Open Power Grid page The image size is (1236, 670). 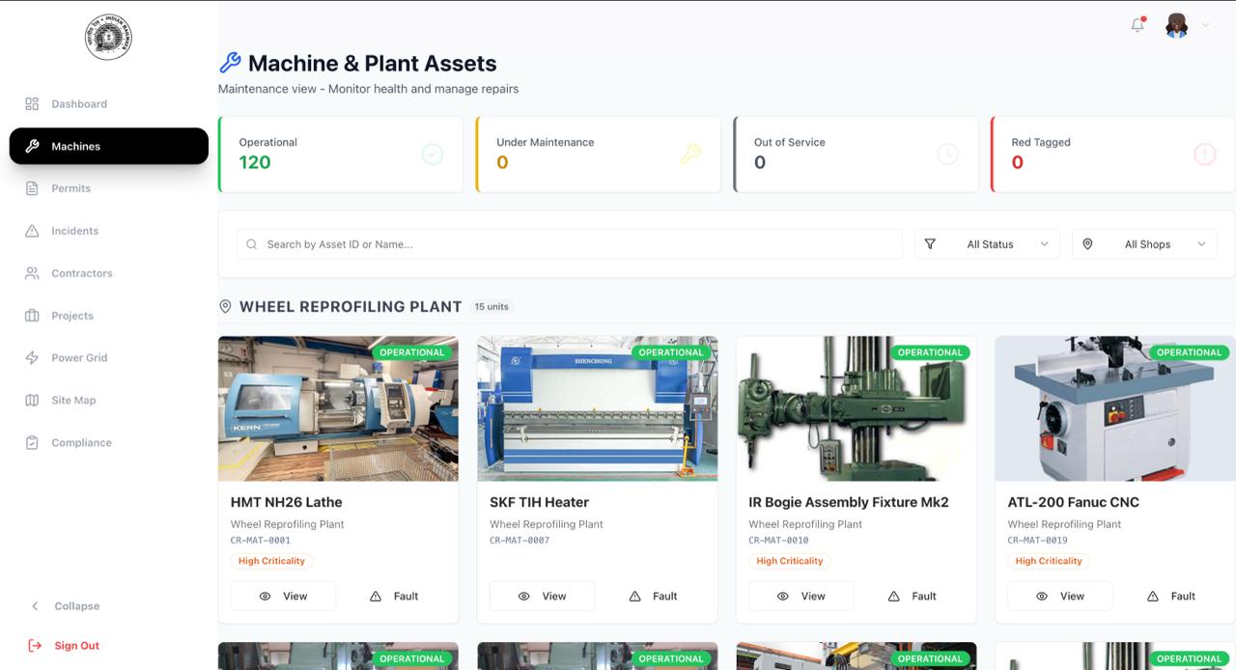coord(108,357)
